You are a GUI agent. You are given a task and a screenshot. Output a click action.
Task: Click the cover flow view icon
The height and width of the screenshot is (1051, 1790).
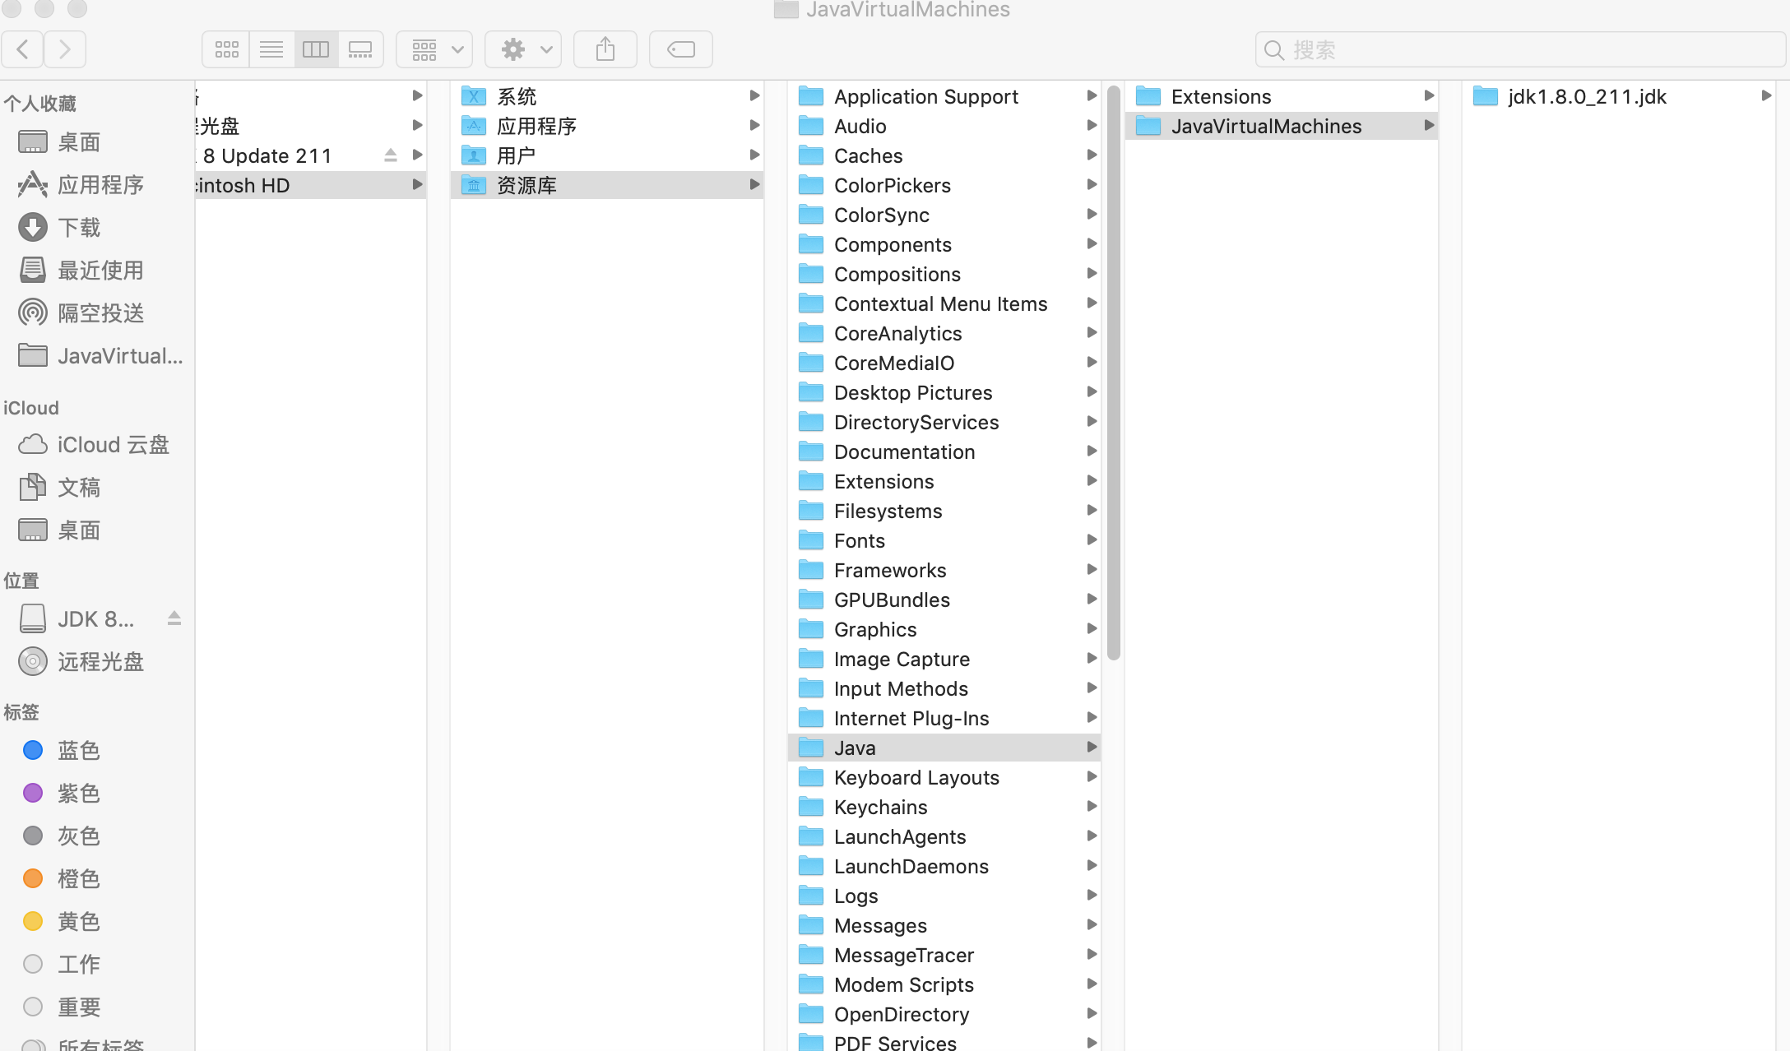[360, 49]
